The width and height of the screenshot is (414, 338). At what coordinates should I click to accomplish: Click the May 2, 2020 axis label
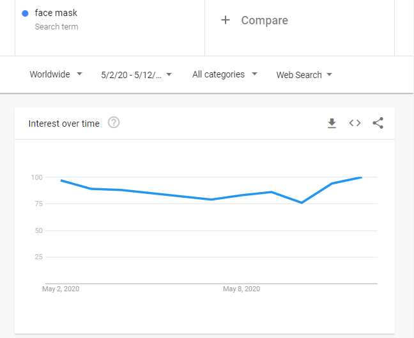coord(61,289)
